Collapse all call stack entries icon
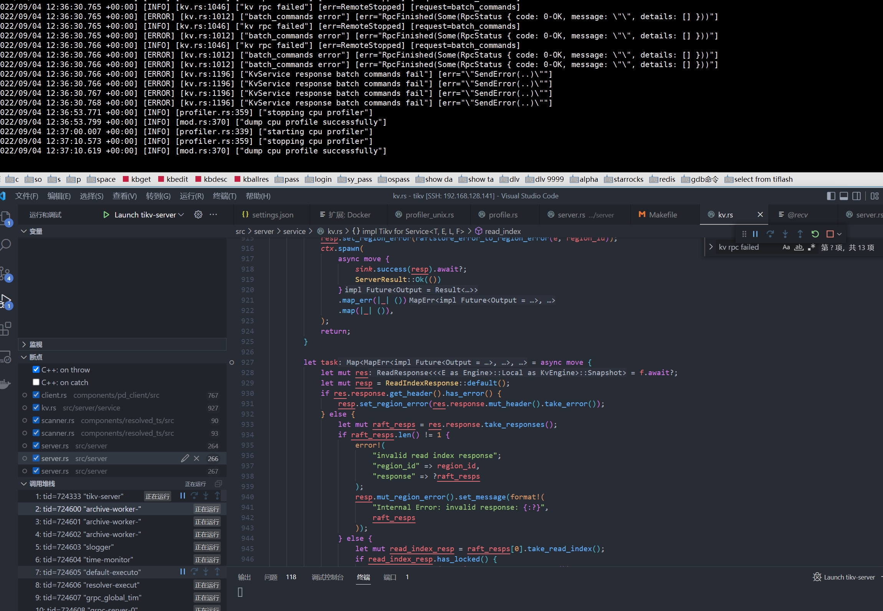 [218, 484]
